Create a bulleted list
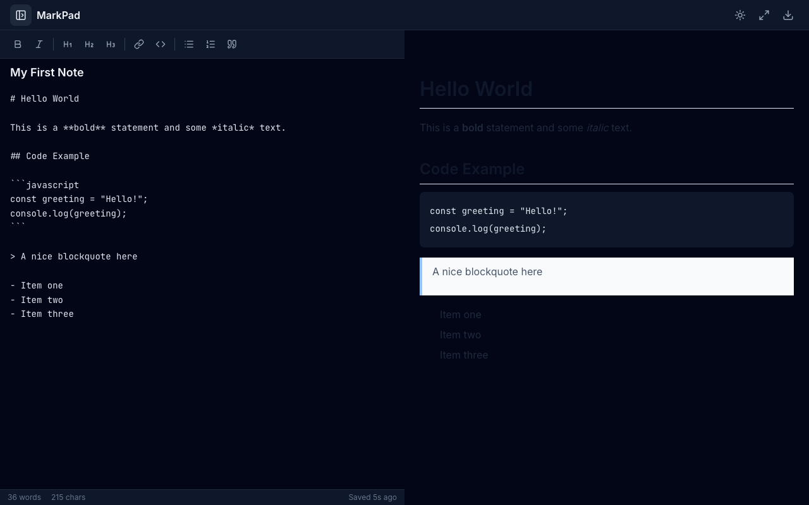 (x=189, y=44)
